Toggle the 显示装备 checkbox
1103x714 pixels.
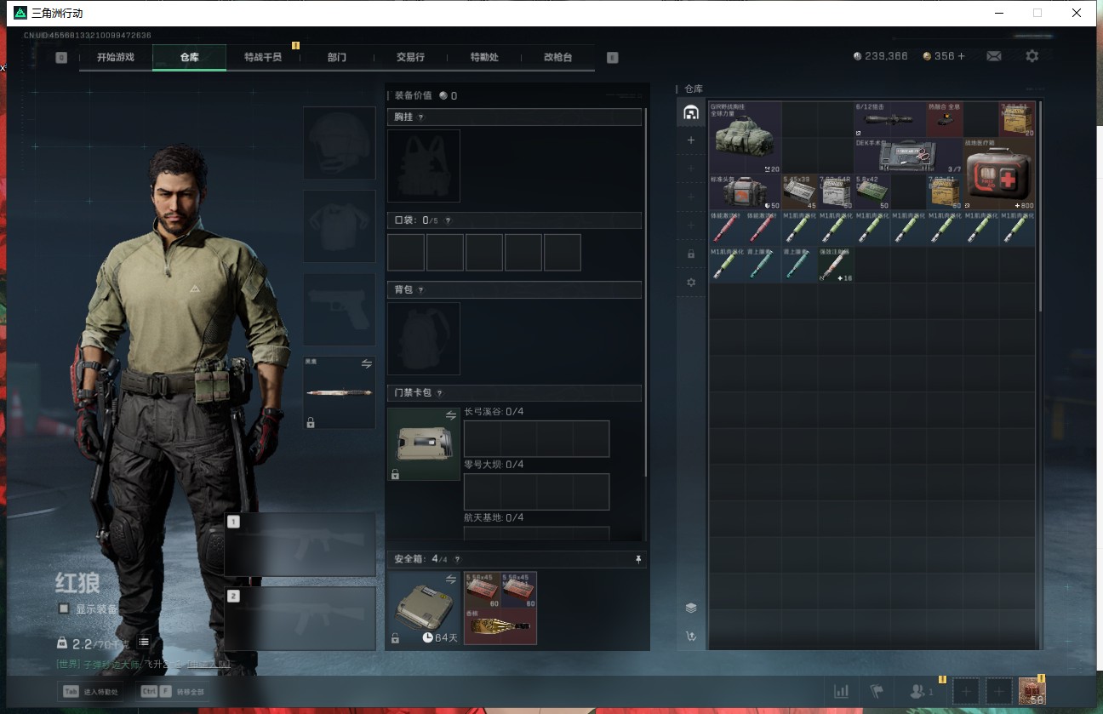64,608
